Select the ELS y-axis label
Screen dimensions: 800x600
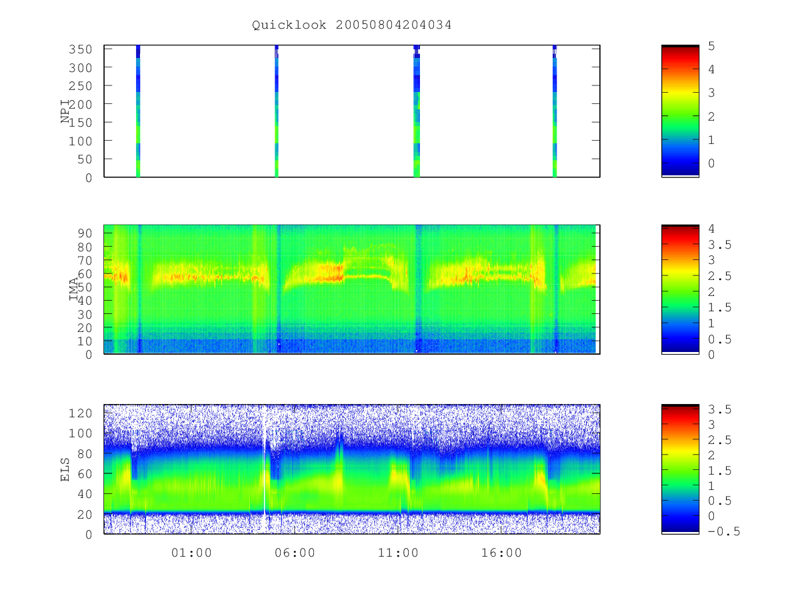click(x=65, y=469)
